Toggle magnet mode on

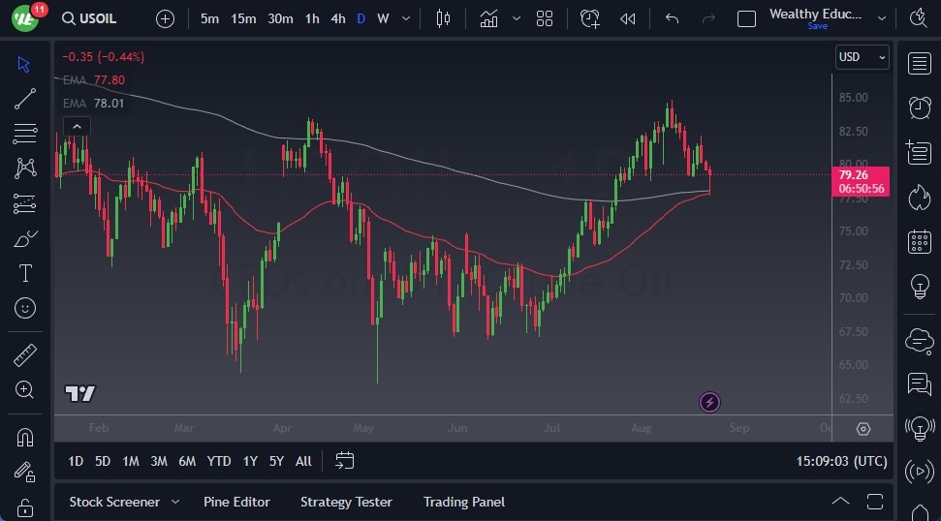pos(25,437)
